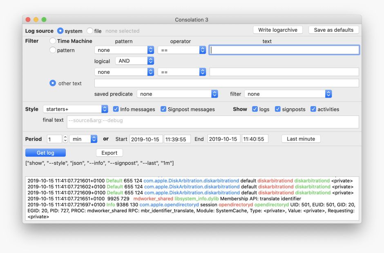This screenshot has height=253, width=384.
Task: Click the Start time field 11:39:55
Action: click(177, 139)
